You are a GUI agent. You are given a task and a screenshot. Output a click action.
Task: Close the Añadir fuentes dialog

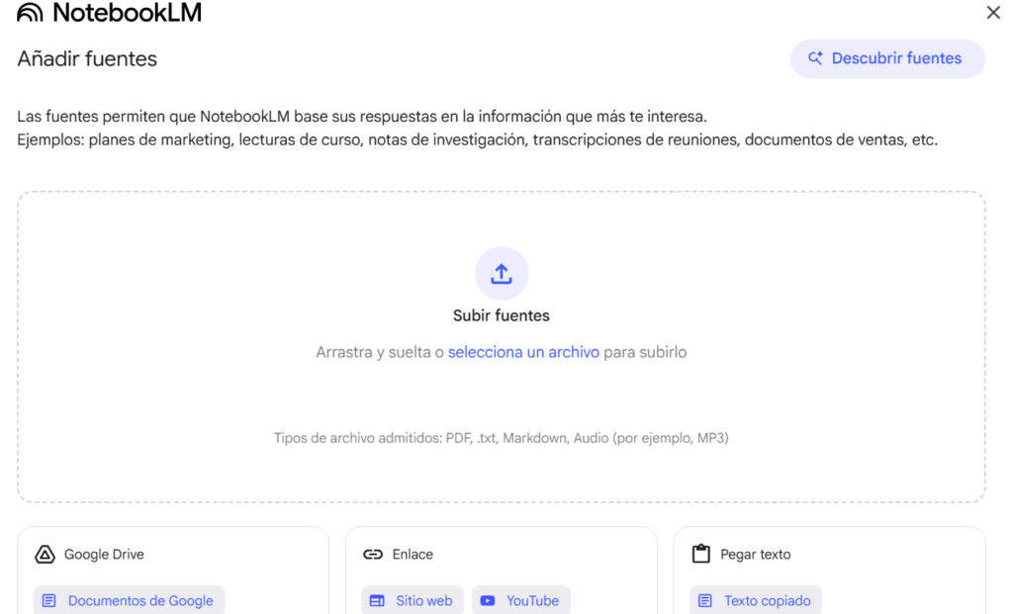pos(993,12)
